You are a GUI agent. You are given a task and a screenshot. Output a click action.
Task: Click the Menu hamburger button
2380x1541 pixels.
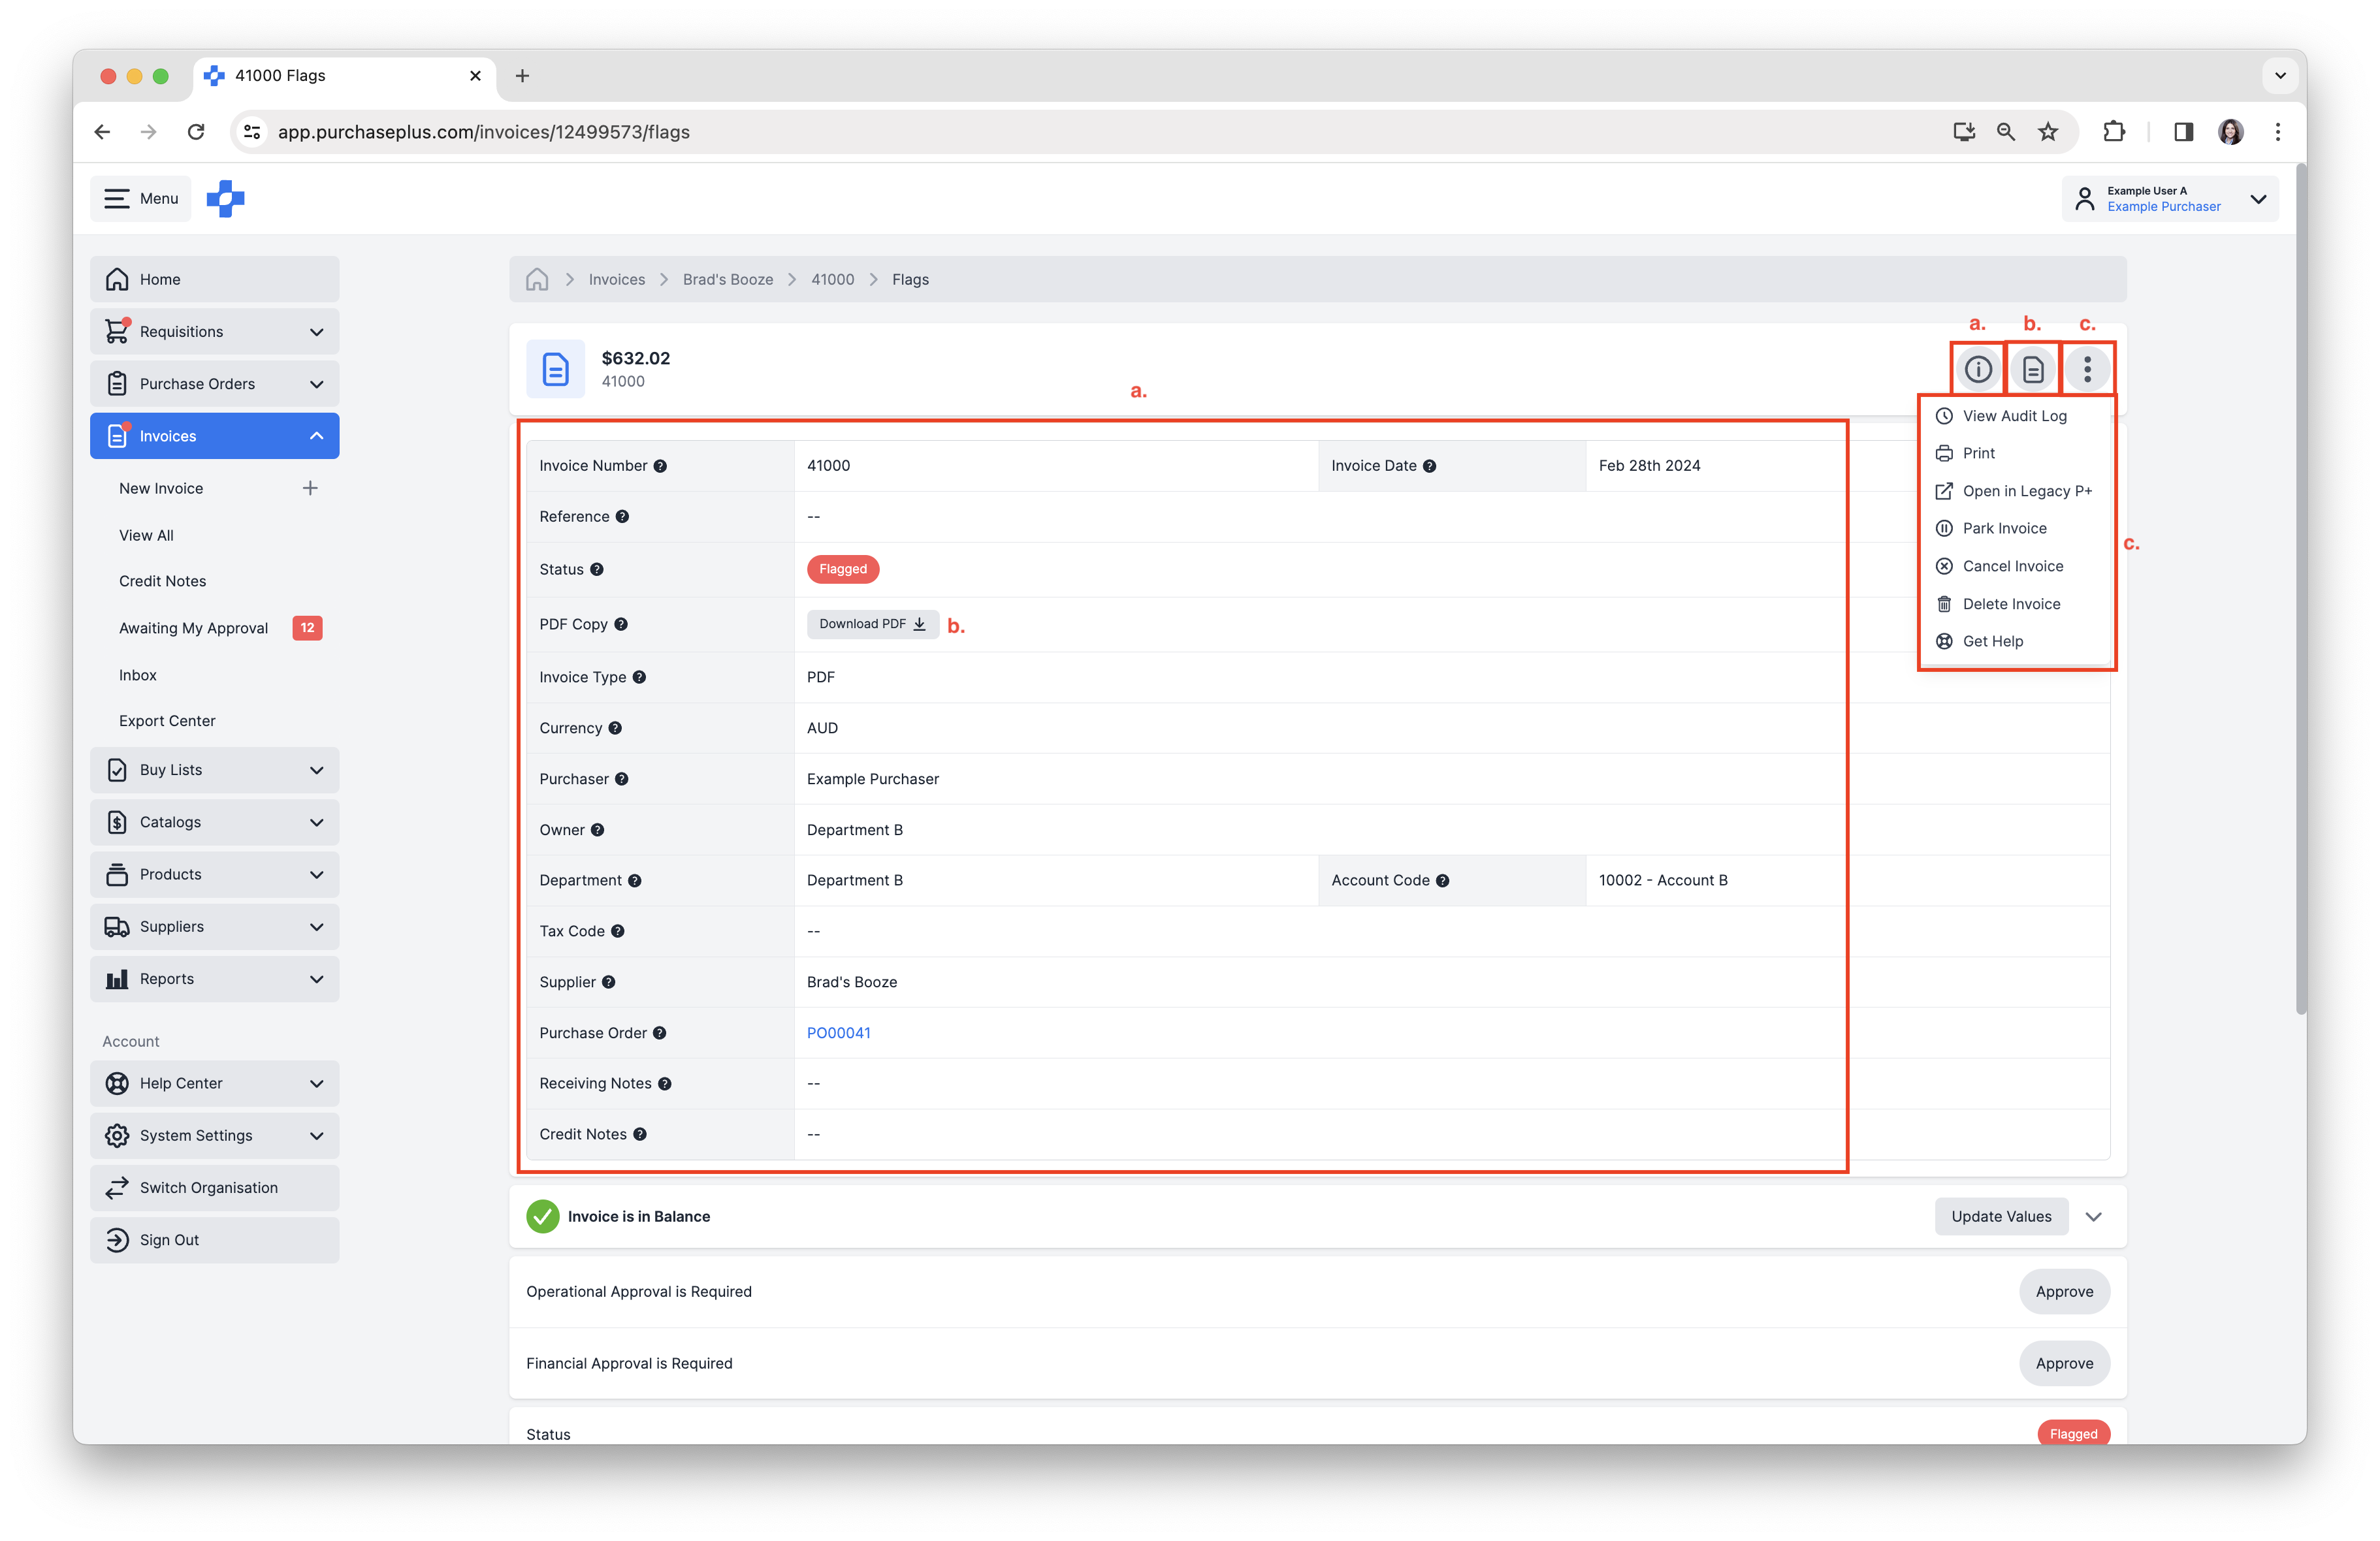pos(141,199)
